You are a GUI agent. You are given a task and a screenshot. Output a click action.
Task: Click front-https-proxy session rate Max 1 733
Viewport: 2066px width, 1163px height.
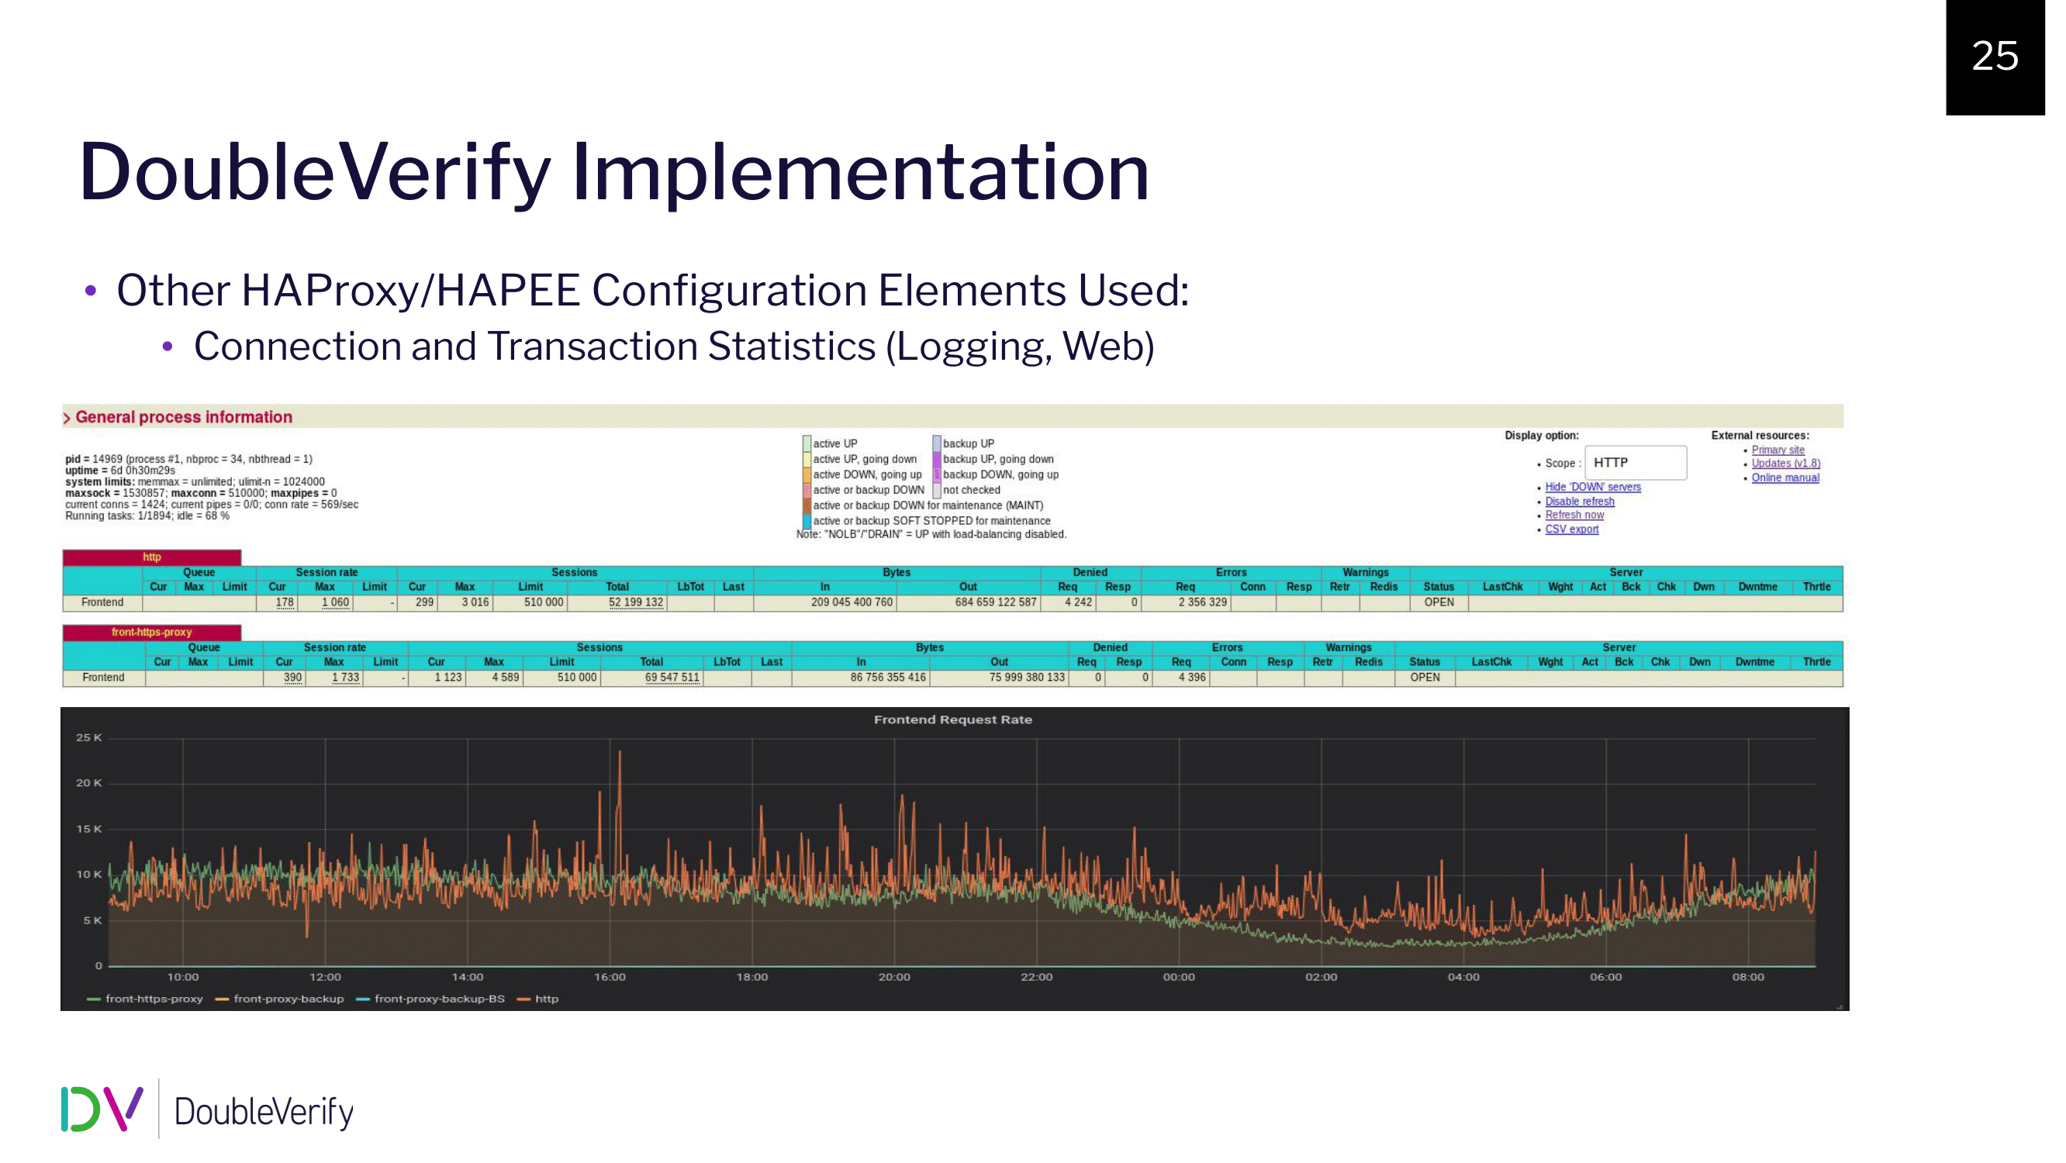point(346,678)
